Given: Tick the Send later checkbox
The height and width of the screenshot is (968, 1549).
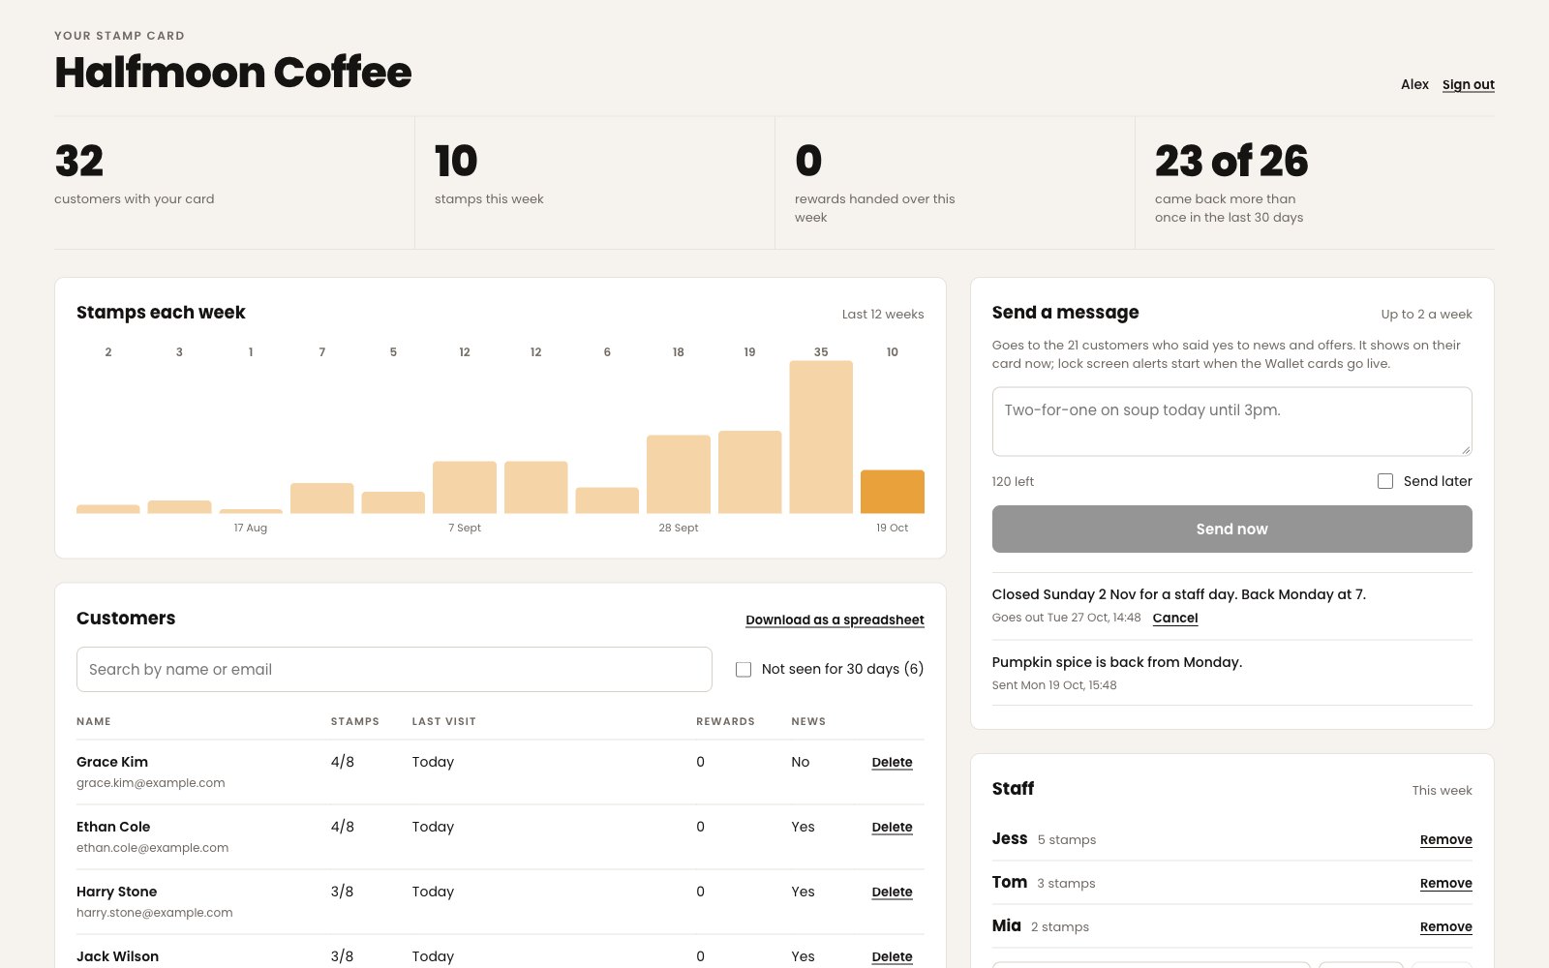Looking at the screenshot, I should (x=1385, y=481).
